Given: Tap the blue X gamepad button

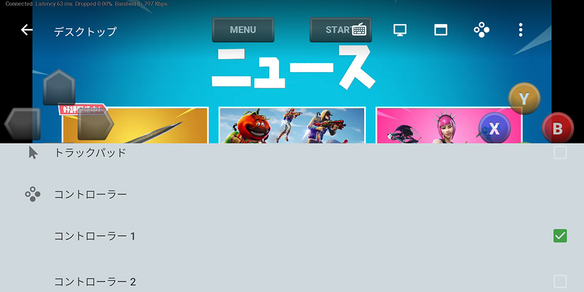Looking at the screenshot, I should (494, 128).
